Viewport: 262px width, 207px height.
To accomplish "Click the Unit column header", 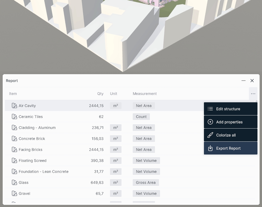I will coord(113,94).
